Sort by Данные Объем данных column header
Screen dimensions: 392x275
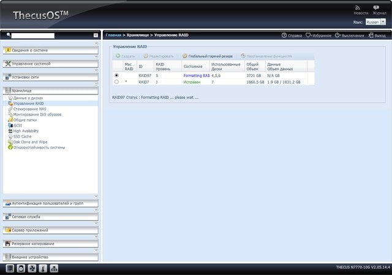coord(286,67)
